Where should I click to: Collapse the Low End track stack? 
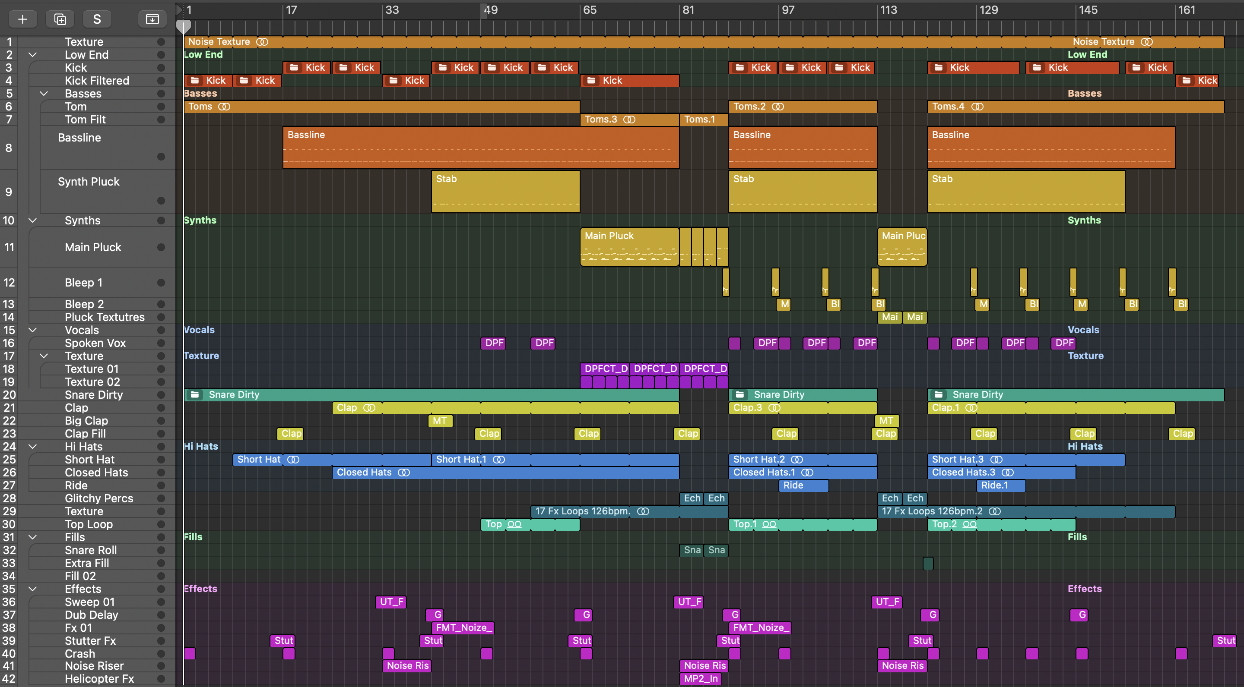33,54
